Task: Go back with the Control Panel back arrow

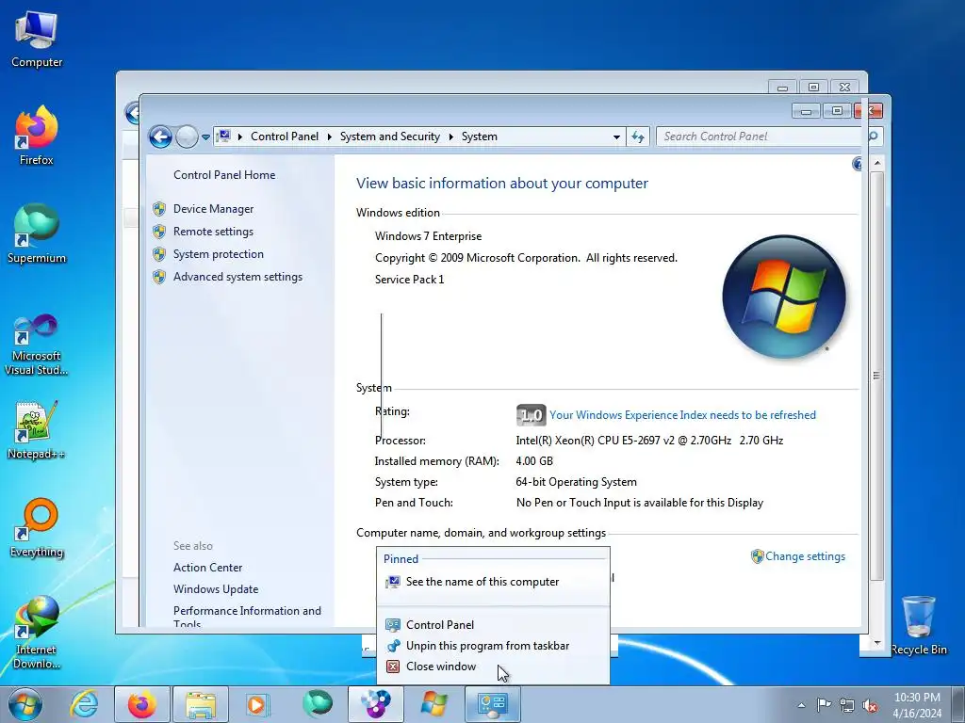Action: 160,137
